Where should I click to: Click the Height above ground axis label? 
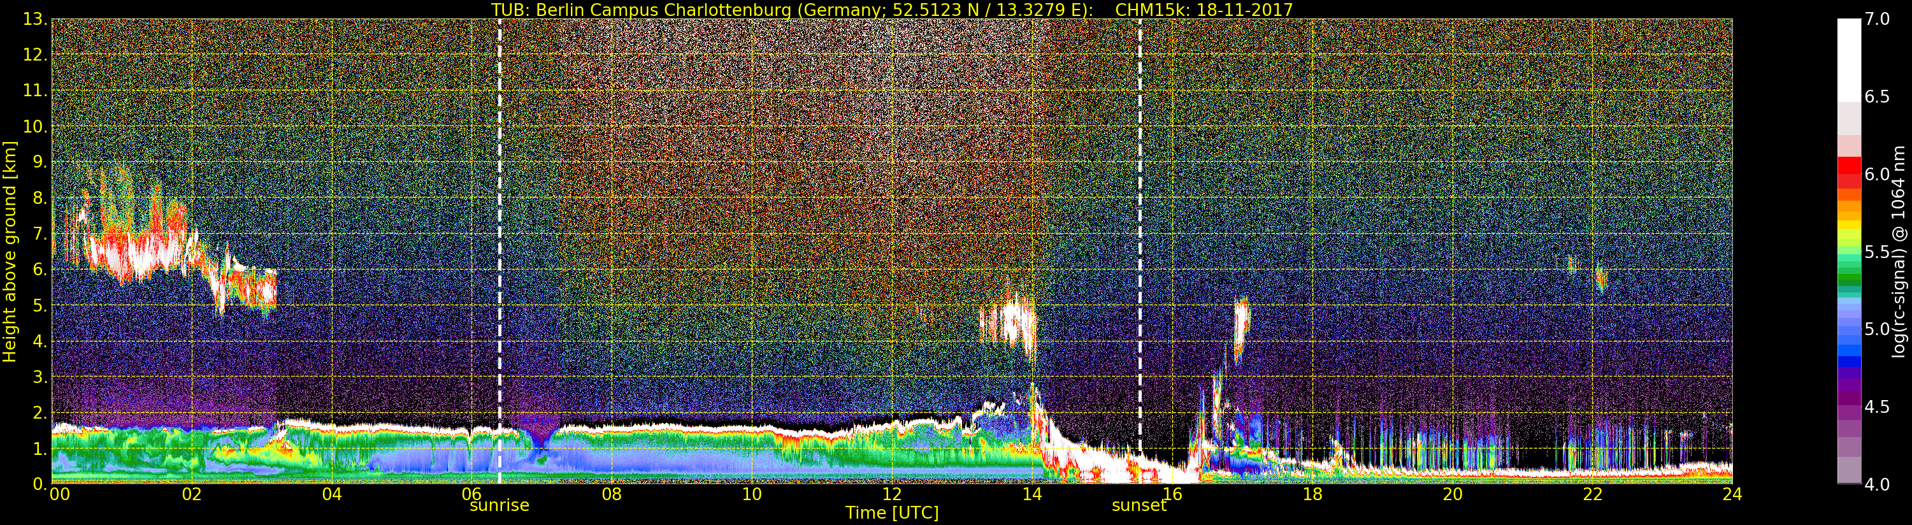[x=10, y=251]
